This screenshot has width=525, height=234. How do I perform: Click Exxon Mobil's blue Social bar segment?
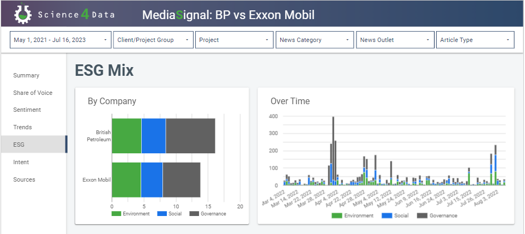coord(152,180)
